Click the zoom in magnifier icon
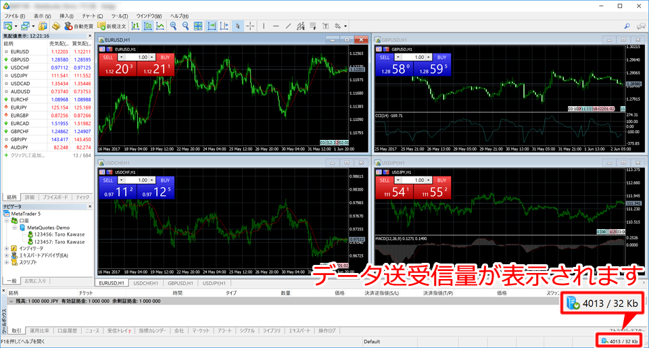This screenshot has height=348, width=649. point(173,26)
